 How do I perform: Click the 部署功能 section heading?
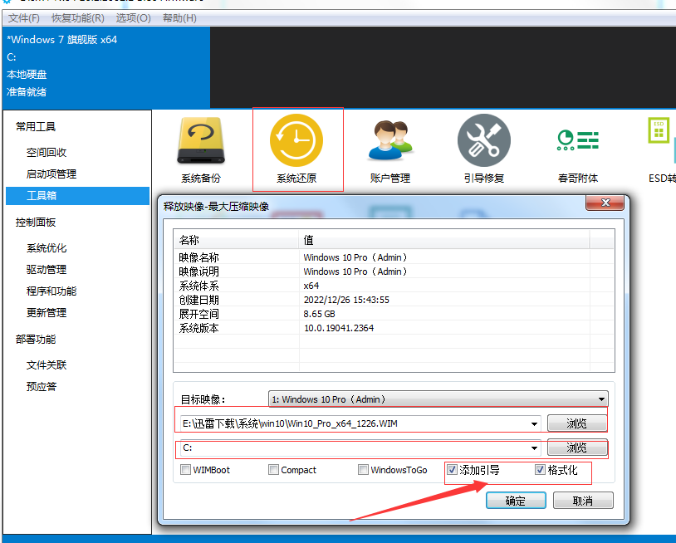tap(36, 340)
